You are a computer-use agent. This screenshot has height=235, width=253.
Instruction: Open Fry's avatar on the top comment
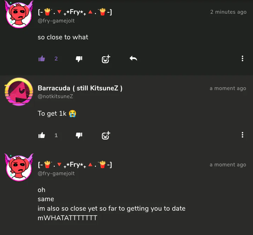(19, 15)
